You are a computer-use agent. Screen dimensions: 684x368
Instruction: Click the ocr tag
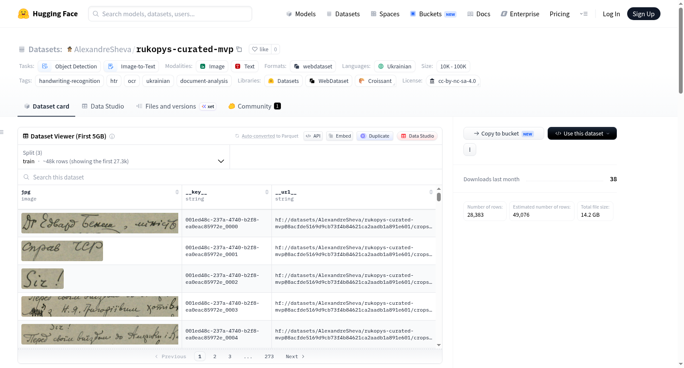pyautogui.click(x=132, y=81)
